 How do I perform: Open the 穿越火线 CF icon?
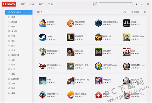click(99, 37)
